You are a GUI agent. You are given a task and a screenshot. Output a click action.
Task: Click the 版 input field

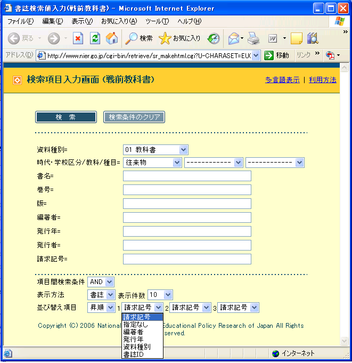(x=187, y=204)
